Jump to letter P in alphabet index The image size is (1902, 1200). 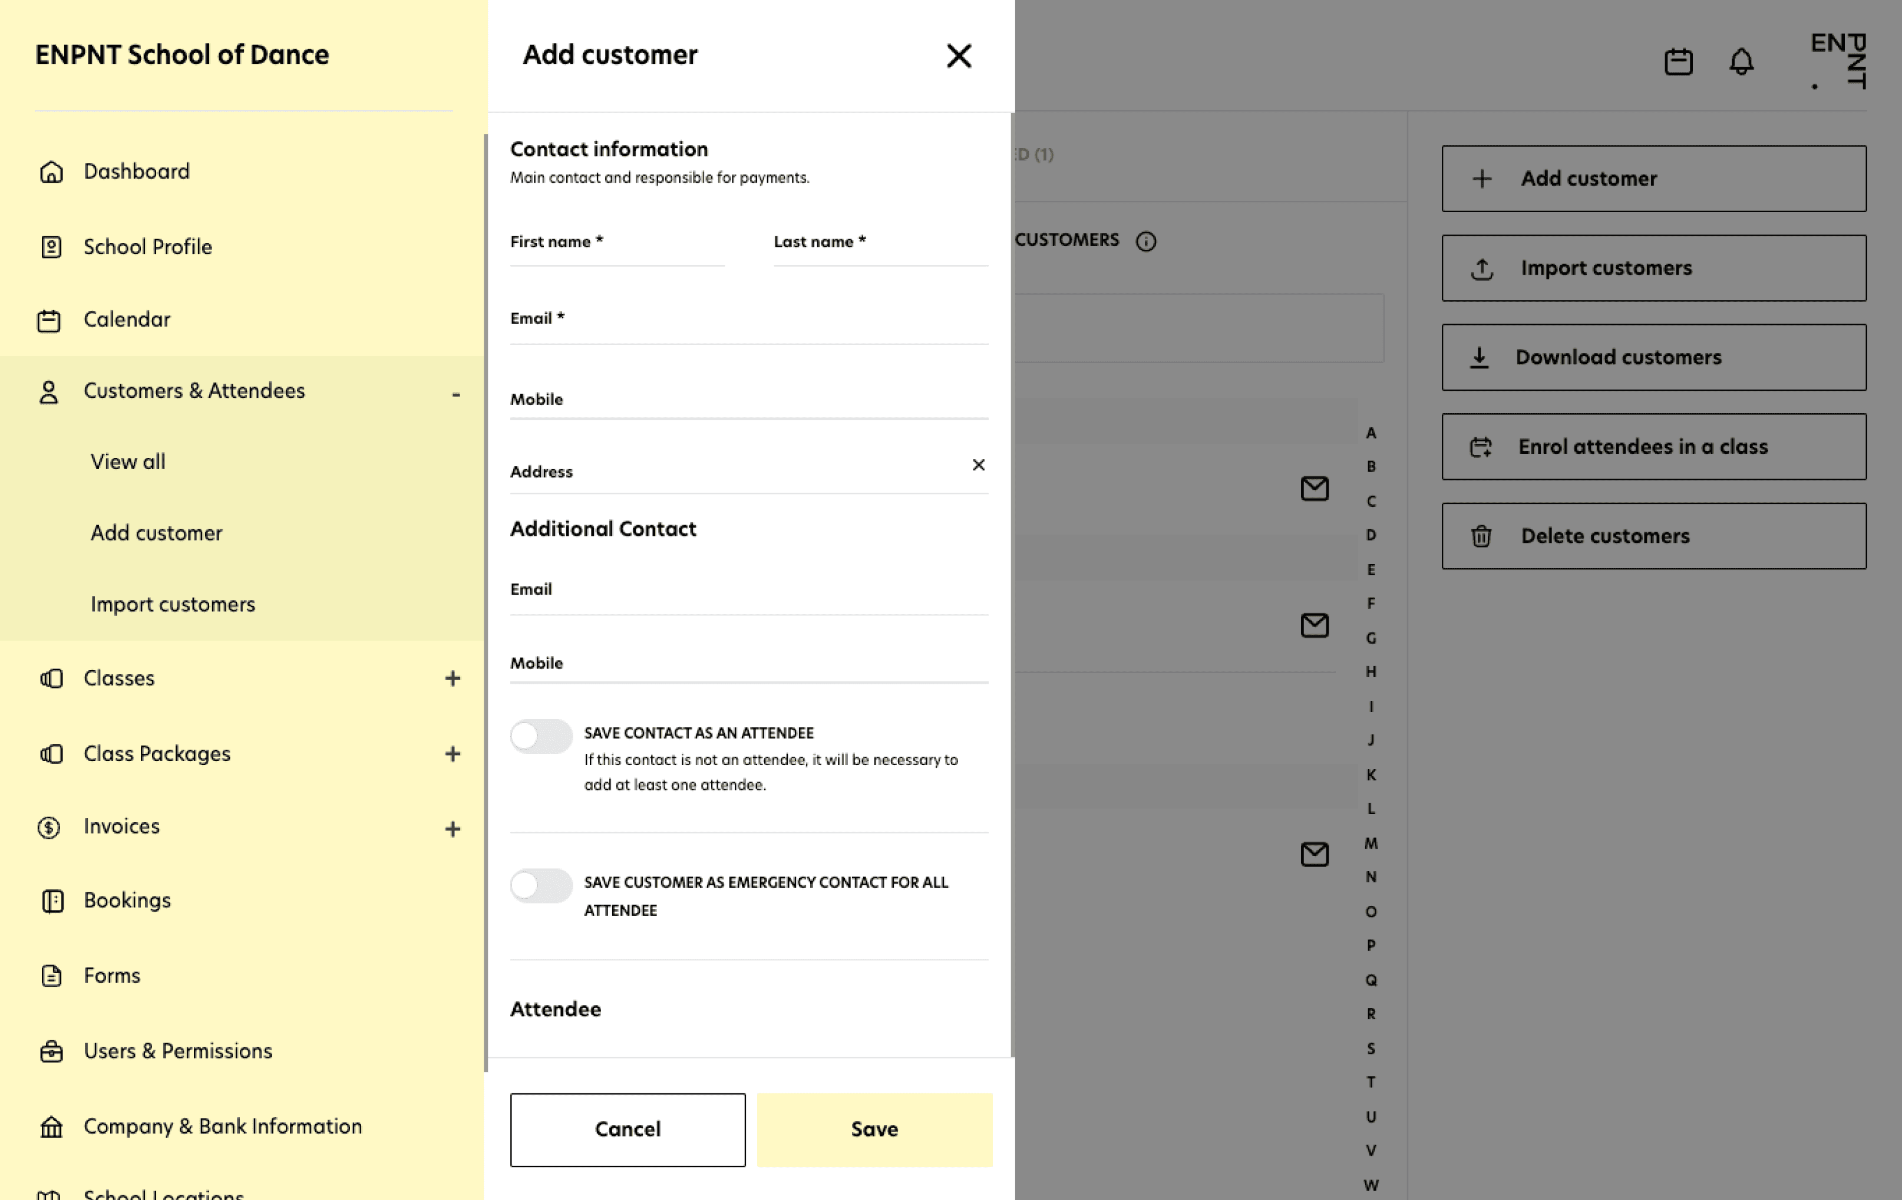tap(1371, 945)
